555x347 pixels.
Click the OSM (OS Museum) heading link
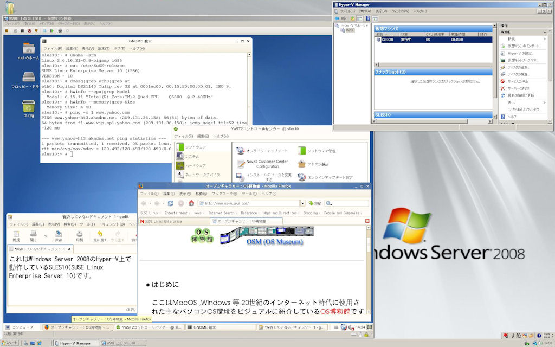coord(275,242)
